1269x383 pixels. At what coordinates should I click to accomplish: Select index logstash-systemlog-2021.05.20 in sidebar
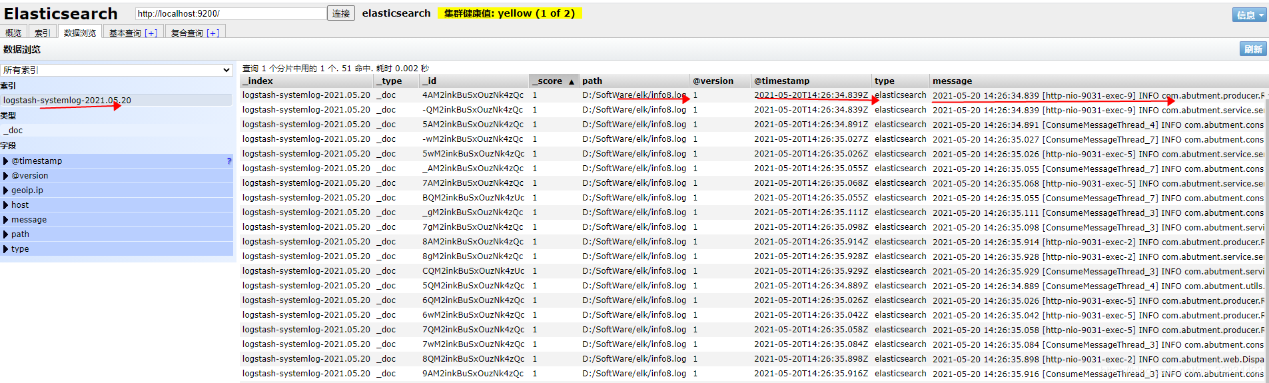tap(117, 101)
